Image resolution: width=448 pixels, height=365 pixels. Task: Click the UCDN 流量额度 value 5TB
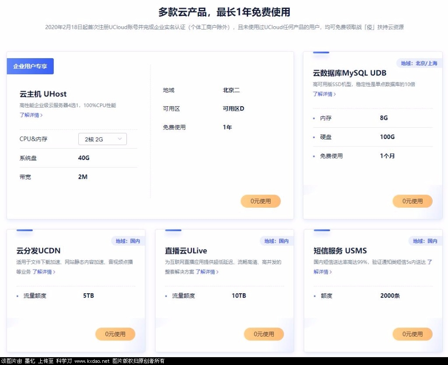click(88, 295)
